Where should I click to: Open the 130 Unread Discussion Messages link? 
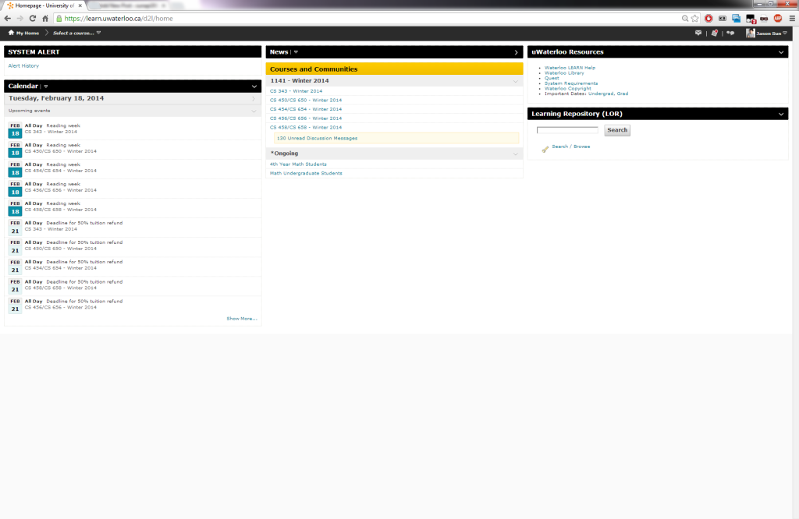tap(317, 138)
